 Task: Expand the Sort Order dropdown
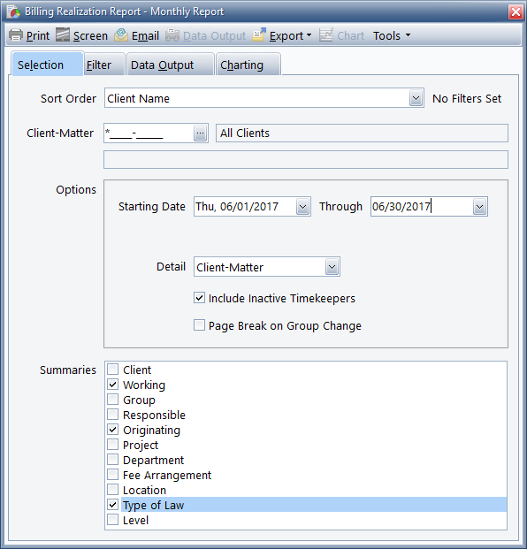pos(416,98)
